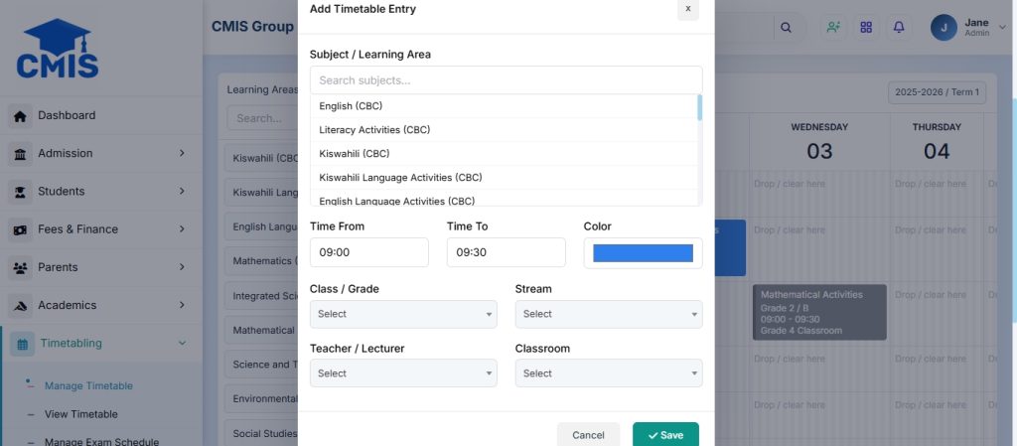Screen dimensions: 1017x446
Task: Open the blue Color picker swatch
Action: tap(643, 253)
